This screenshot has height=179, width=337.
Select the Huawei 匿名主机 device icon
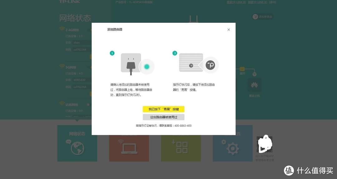pos(255,85)
